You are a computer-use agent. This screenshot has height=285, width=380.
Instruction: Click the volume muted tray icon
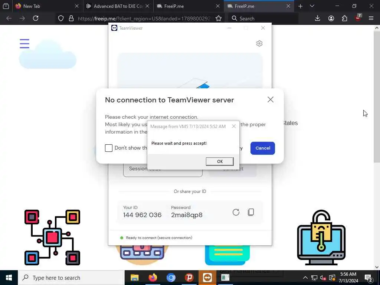click(323, 278)
